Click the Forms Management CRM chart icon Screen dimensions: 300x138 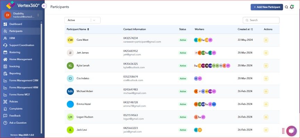[x=5, y=81]
